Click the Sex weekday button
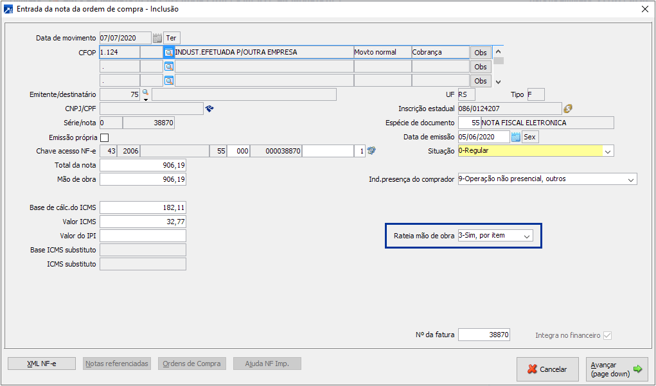This screenshot has height=386, width=656. pos(529,137)
